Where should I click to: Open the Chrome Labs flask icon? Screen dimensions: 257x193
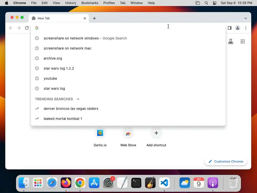click(x=231, y=41)
